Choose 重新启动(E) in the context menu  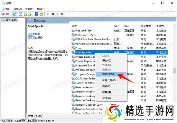click(x=111, y=74)
